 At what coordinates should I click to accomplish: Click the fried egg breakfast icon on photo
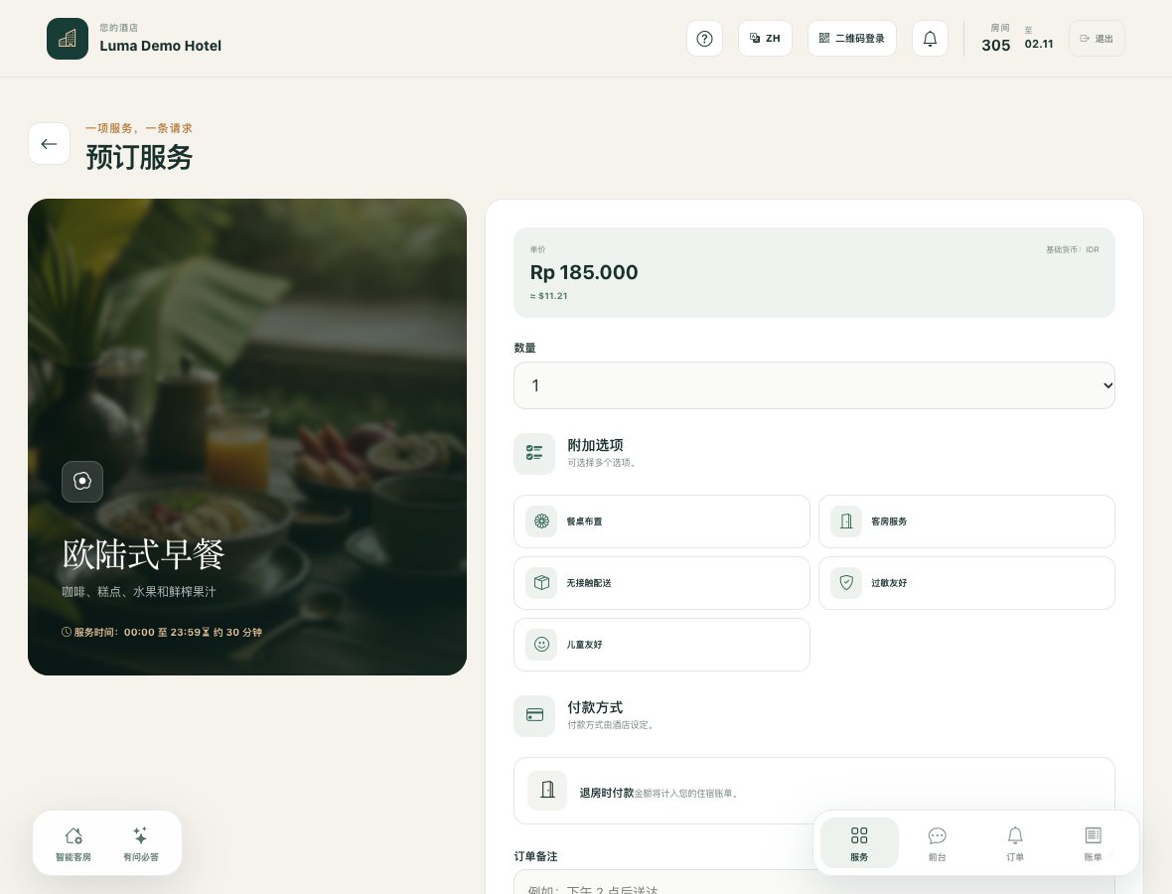click(x=82, y=482)
